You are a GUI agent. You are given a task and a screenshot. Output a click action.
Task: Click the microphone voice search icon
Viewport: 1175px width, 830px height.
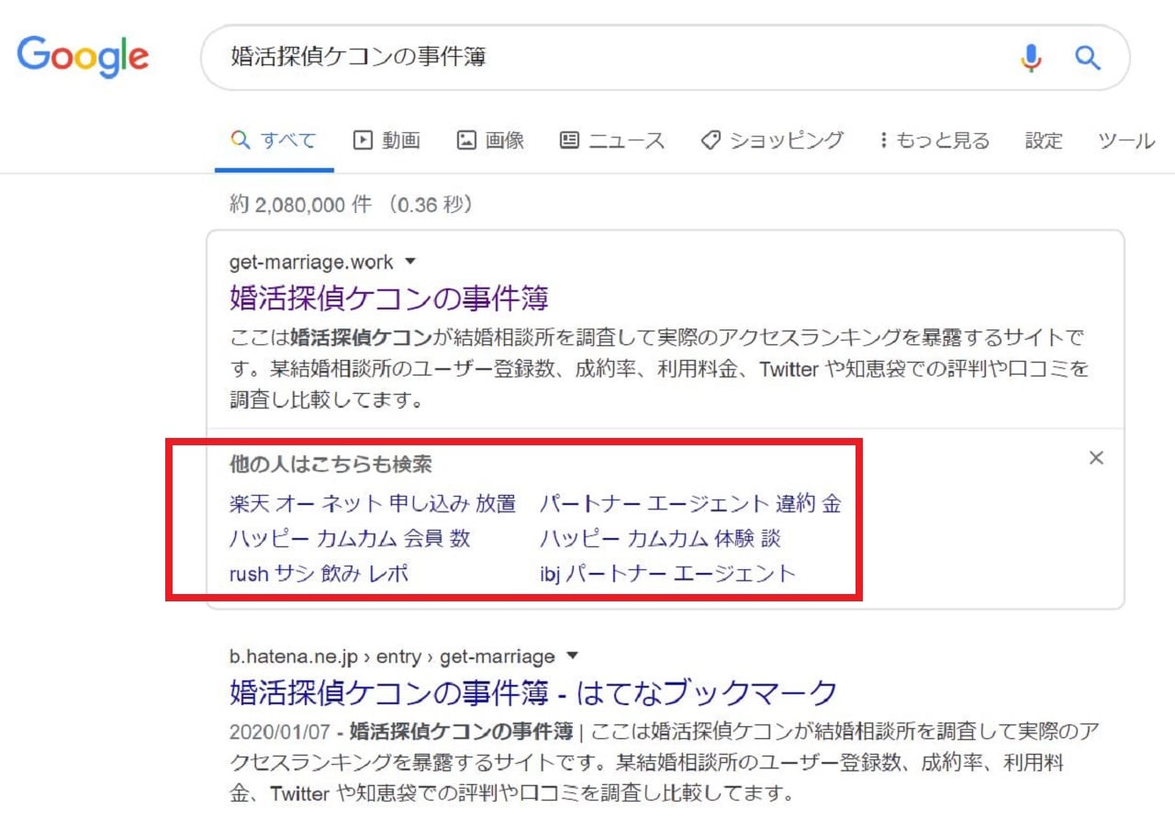click(x=1031, y=58)
